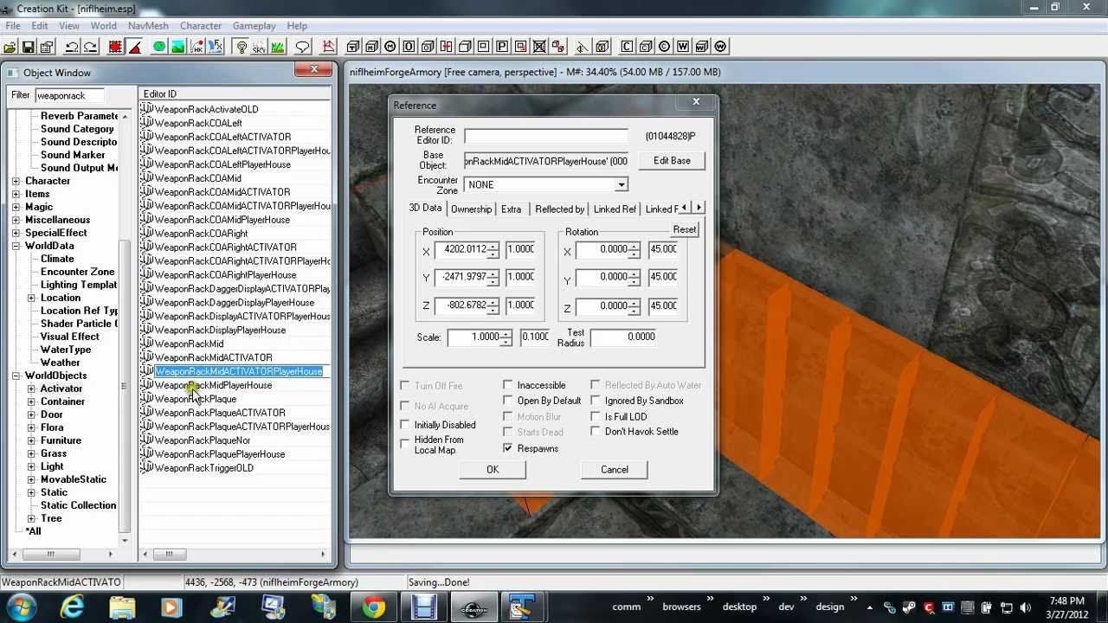Viewport: 1108px width, 623px height.
Task: Increment the Scale spinner up arrow
Action: (506, 333)
